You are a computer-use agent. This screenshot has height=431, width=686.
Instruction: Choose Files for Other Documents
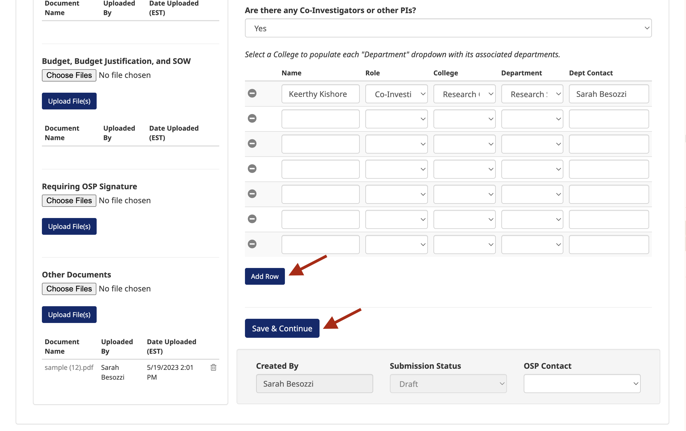coord(69,289)
